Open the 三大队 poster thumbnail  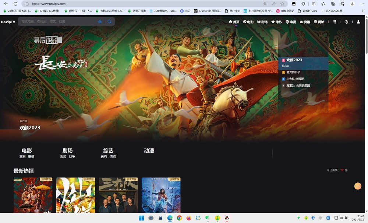pos(118,195)
